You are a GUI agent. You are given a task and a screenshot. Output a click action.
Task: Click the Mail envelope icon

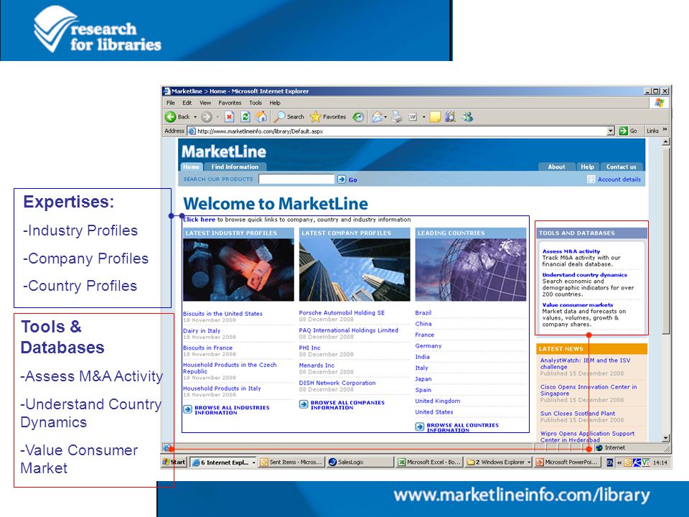[x=377, y=117]
